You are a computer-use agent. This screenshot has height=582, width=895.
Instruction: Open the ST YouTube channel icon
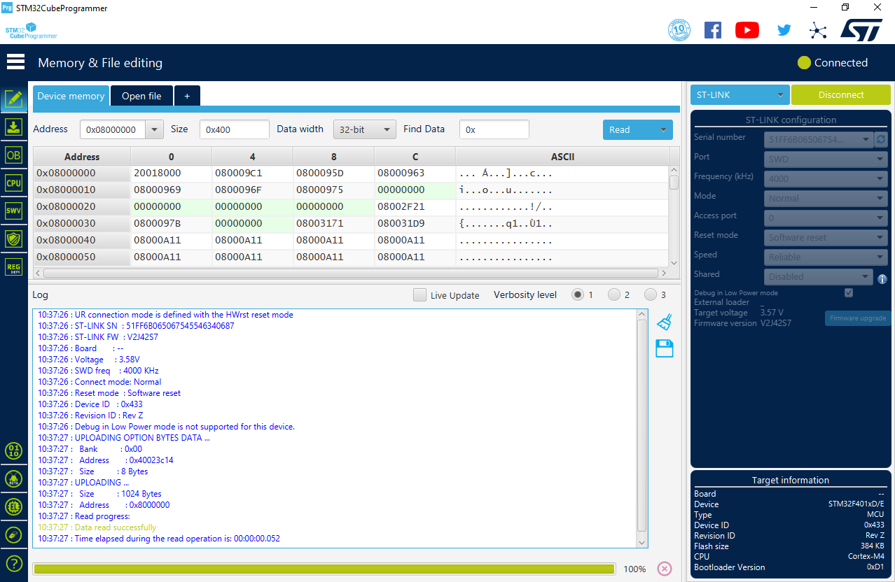[x=747, y=30]
